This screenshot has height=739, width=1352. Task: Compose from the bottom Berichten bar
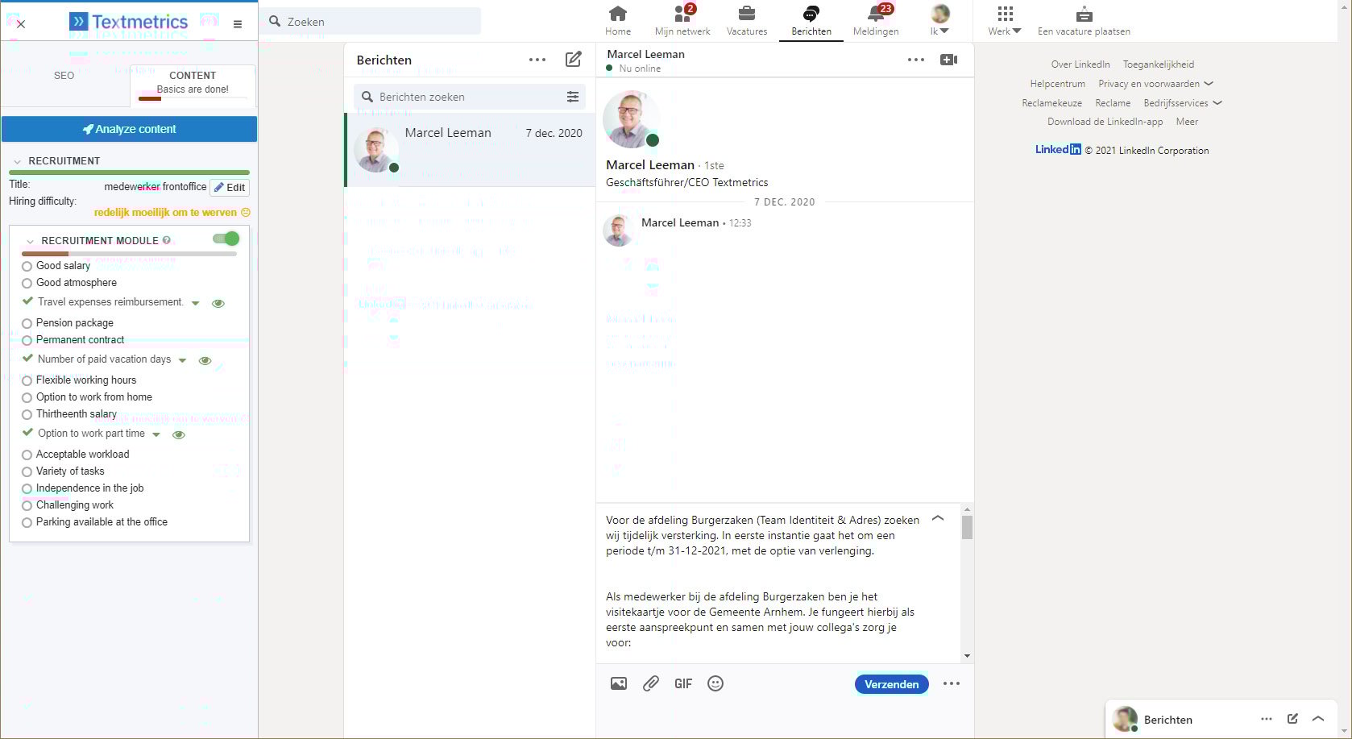click(x=1292, y=719)
